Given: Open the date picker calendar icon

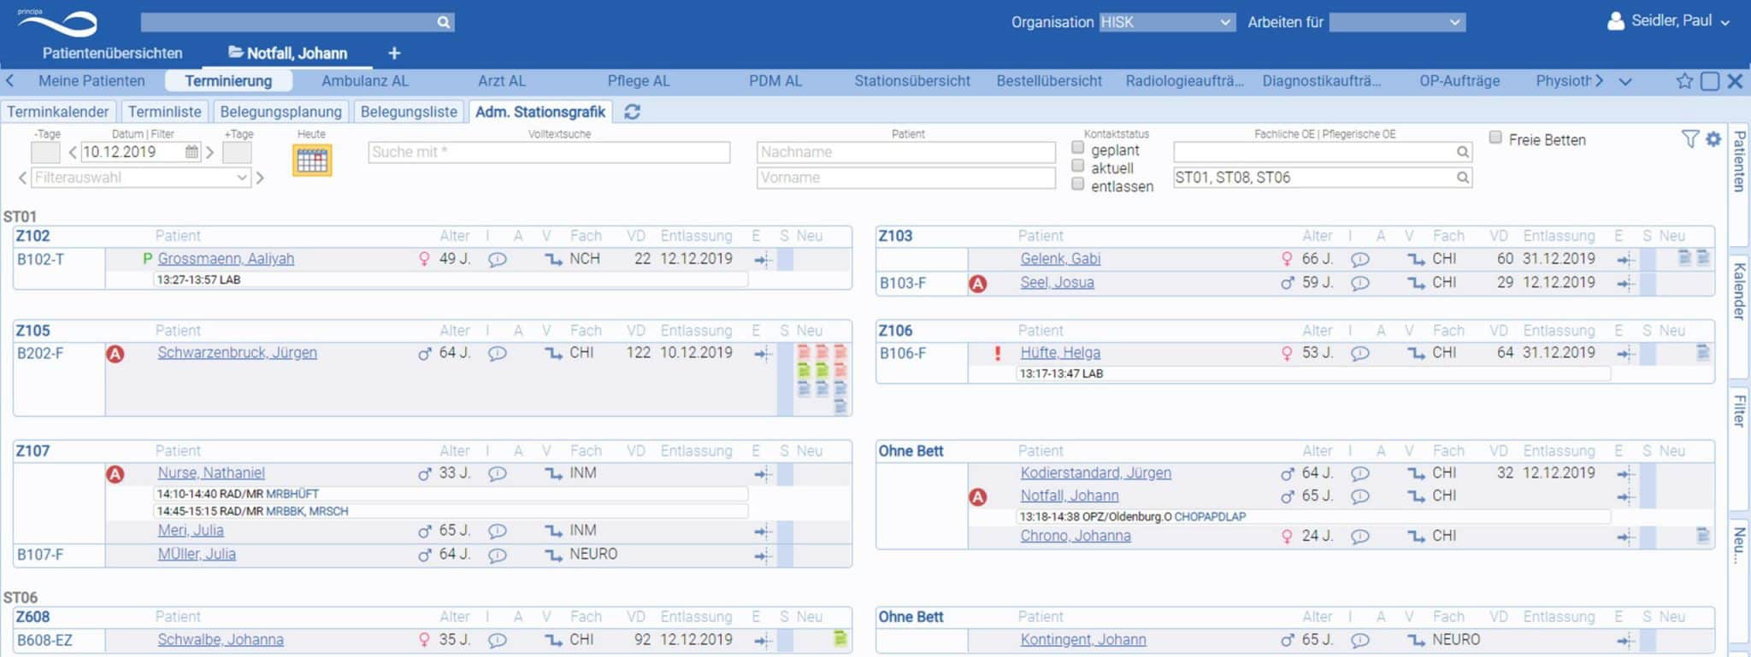Looking at the screenshot, I should coord(192,152).
